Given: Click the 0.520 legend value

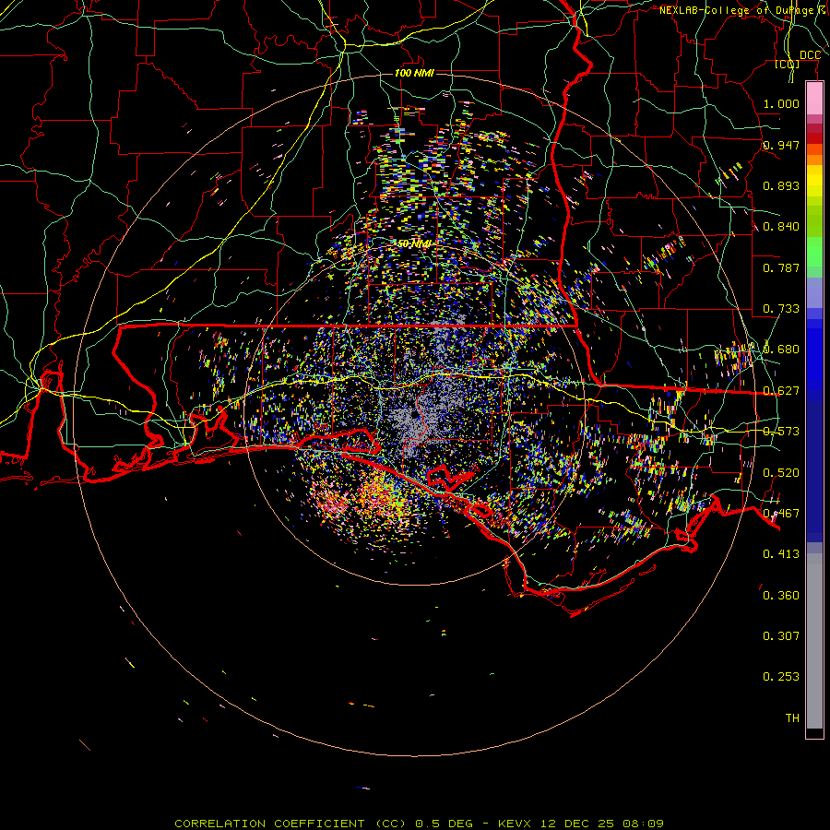Looking at the screenshot, I should [781, 473].
